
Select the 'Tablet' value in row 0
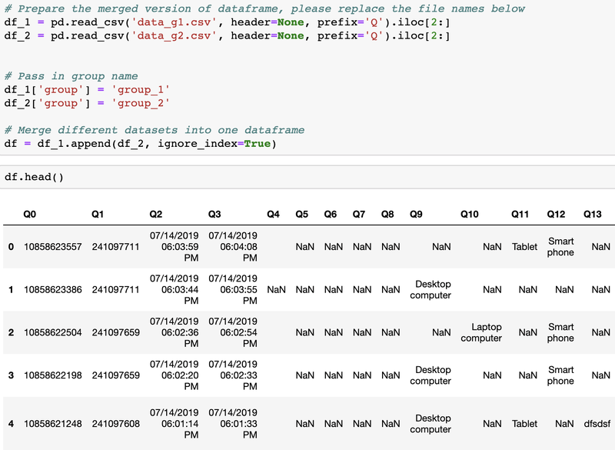(x=524, y=246)
